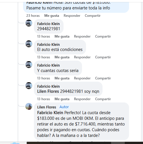Click avatar beside 'soy nqn' comment
The width and height of the screenshot is (143, 144).
pyautogui.click(x=29, y=86)
